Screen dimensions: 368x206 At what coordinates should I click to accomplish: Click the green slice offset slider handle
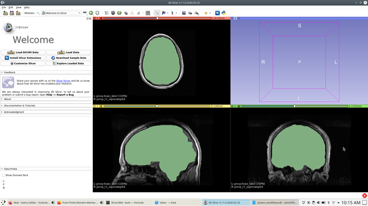(295, 106)
